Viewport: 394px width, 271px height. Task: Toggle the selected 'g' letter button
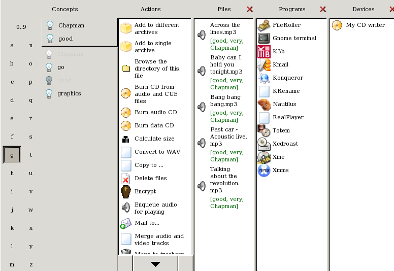[12, 155]
